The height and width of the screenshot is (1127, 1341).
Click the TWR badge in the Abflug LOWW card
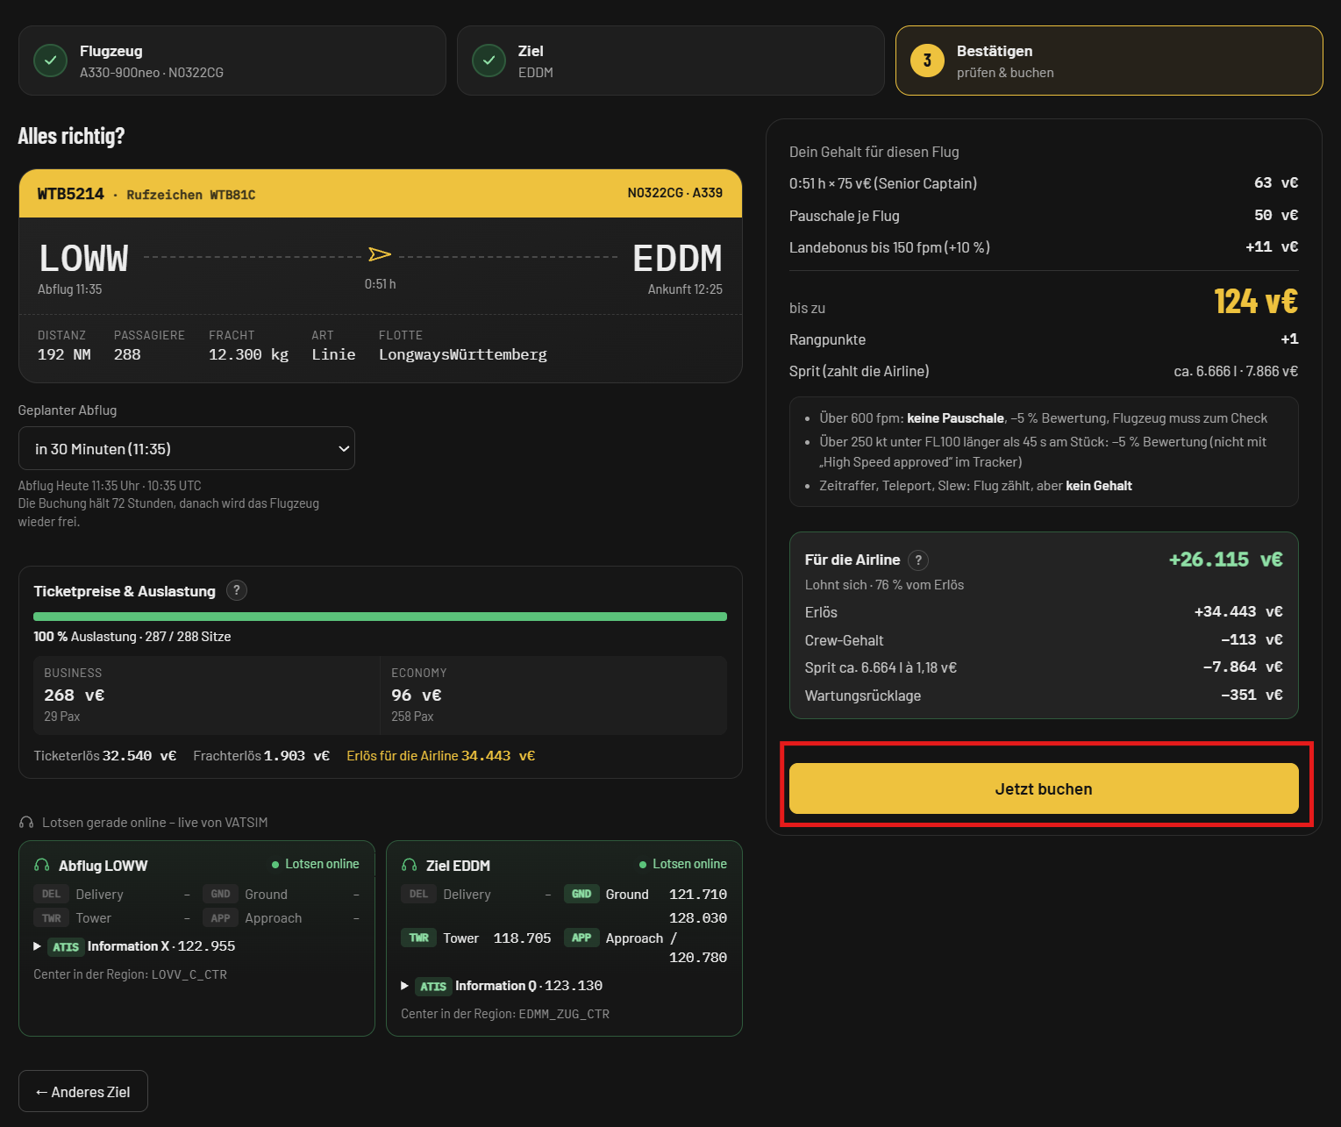(52, 918)
